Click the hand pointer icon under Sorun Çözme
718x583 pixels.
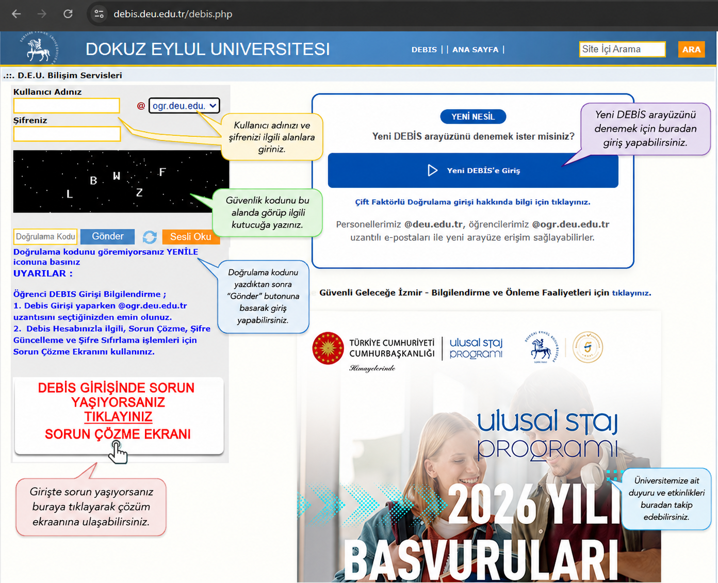[x=118, y=452]
